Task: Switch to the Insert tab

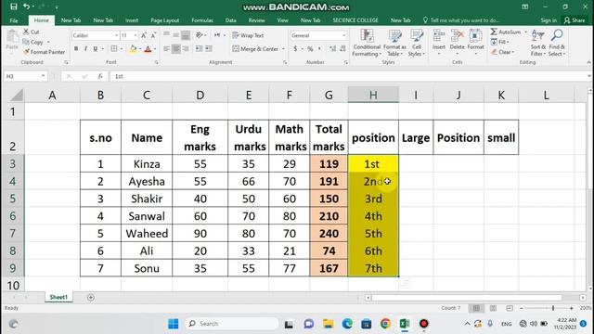Action: pyautogui.click(x=132, y=20)
